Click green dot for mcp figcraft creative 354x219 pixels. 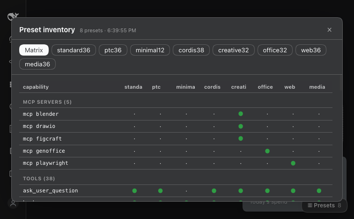[241, 138]
